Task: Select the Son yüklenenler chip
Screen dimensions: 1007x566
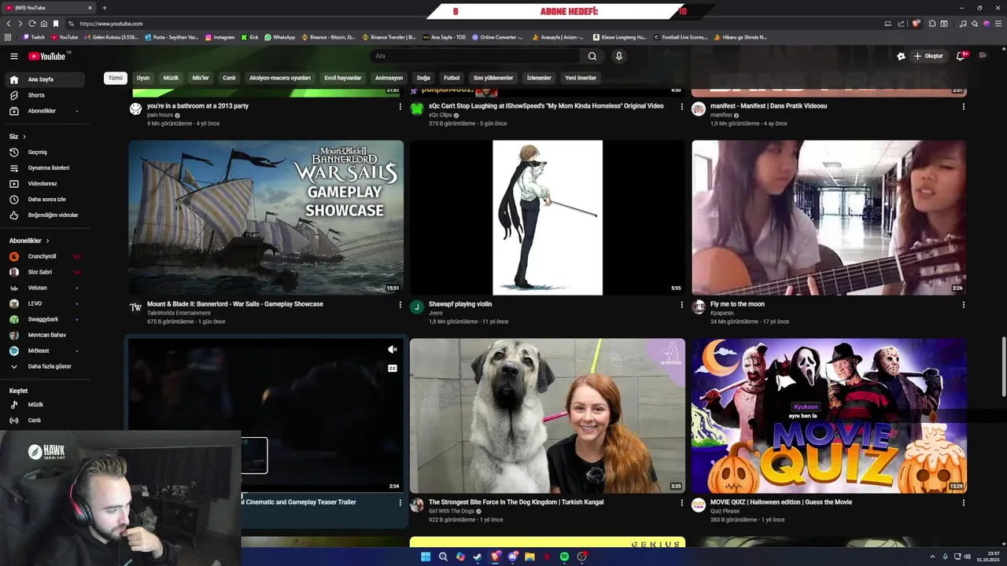Action: (x=493, y=78)
